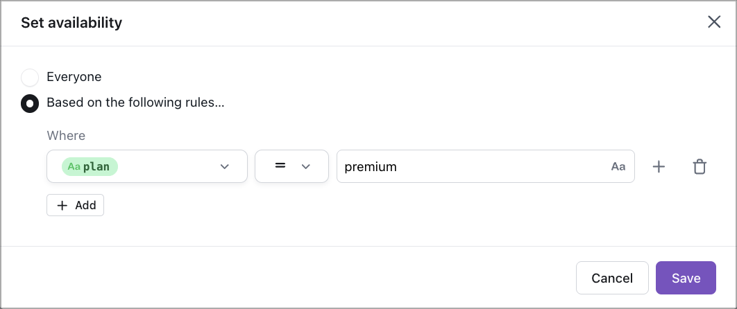
Task: Click into the premium value field
Action: coord(472,166)
